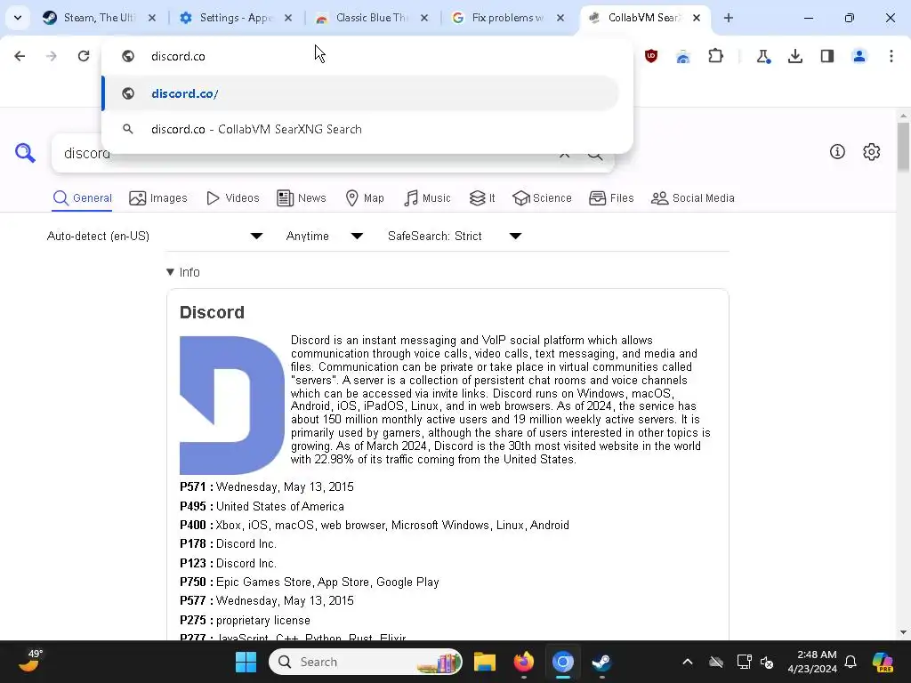Open SearXNG preferences gear icon

tap(871, 151)
